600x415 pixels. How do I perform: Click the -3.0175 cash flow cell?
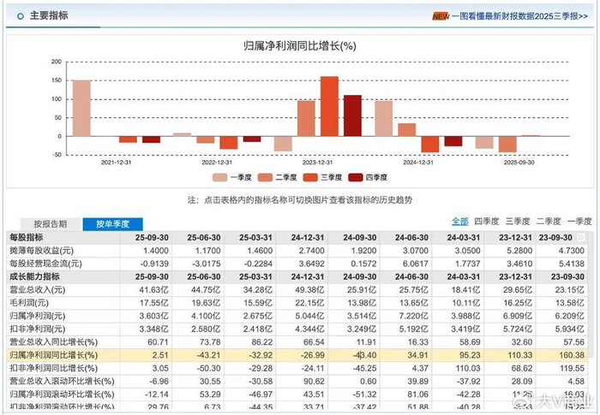coord(207,264)
